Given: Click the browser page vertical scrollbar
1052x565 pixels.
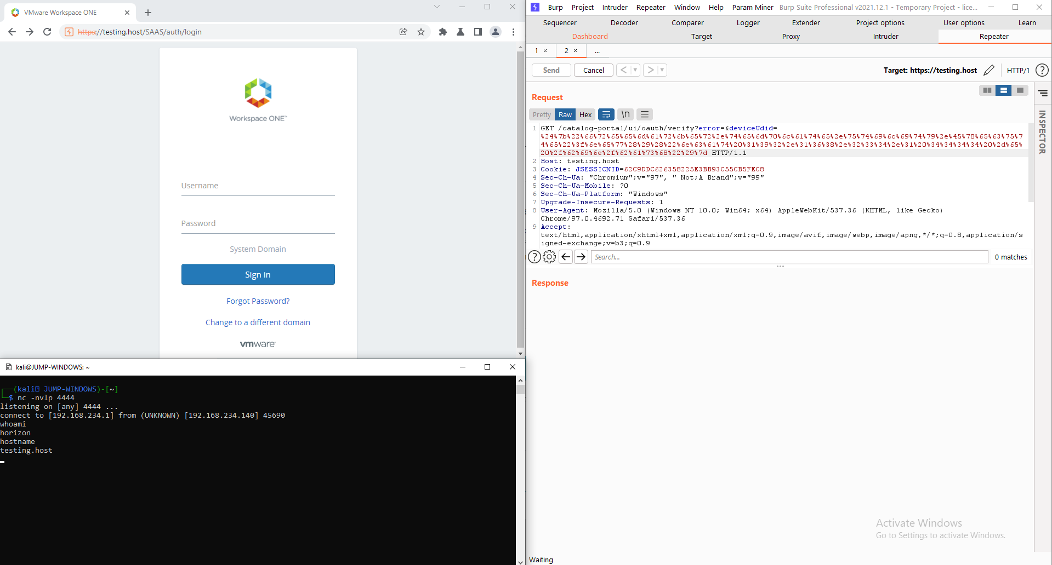Looking at the screenshot, I should tap(520, 200).
